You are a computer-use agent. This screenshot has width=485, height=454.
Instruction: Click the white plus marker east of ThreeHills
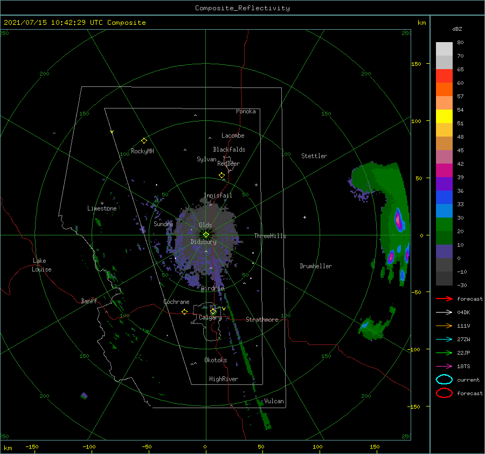(x=304, y=217)
